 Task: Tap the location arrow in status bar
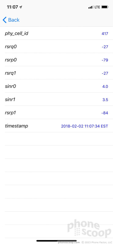click(20, 7)
